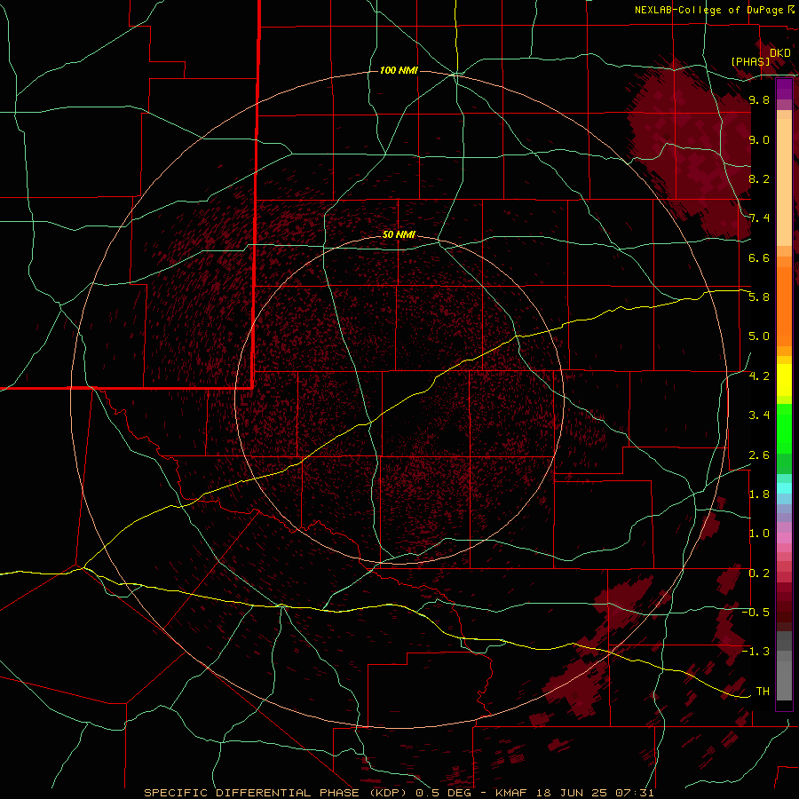Click the [PHAS] units label

750,61
